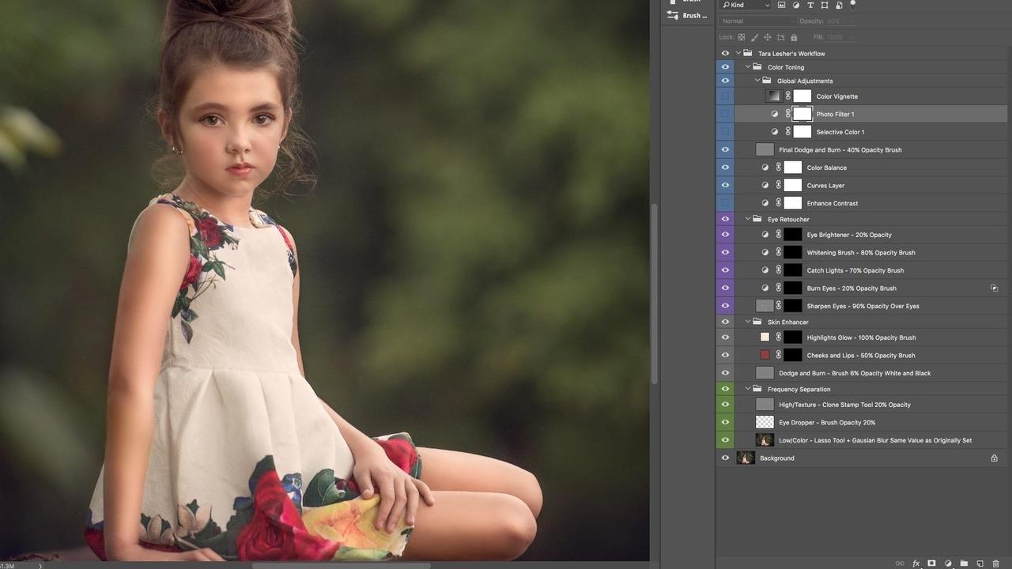
Task: Click the lock all padlock icon
Action: pos(795,37)
